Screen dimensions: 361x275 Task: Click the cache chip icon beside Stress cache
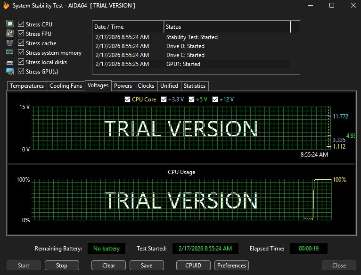tap(10, 43)
